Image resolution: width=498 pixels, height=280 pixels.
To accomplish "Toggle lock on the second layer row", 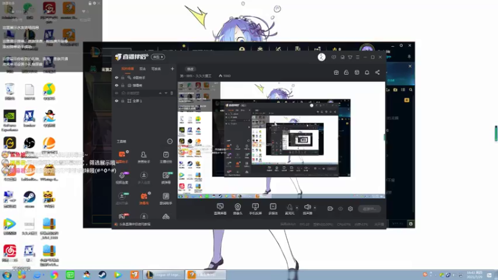I will 123,85.
